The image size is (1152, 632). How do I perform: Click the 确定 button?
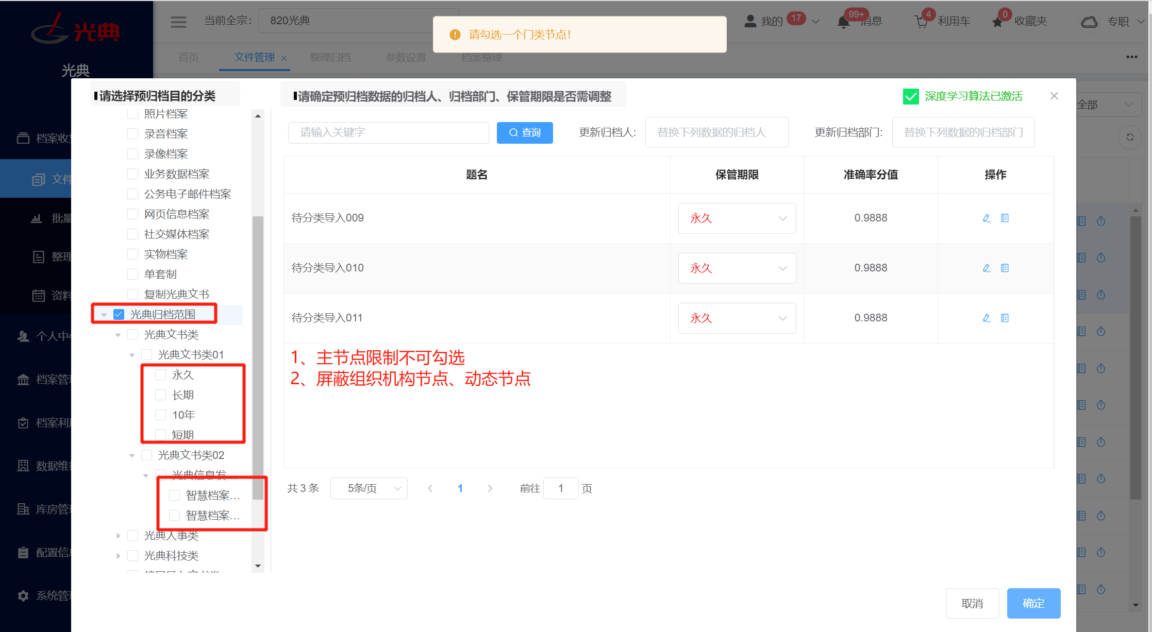coord(1033,603)
